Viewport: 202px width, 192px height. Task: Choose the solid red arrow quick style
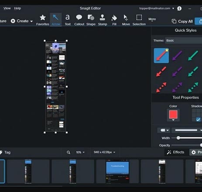tap(161, 55)
